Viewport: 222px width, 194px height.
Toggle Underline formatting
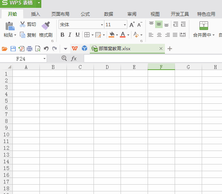[77, 34]
